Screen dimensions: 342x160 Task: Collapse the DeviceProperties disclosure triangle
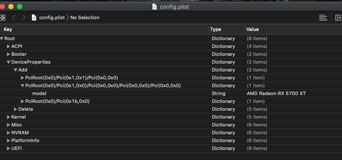coord(8,62)
